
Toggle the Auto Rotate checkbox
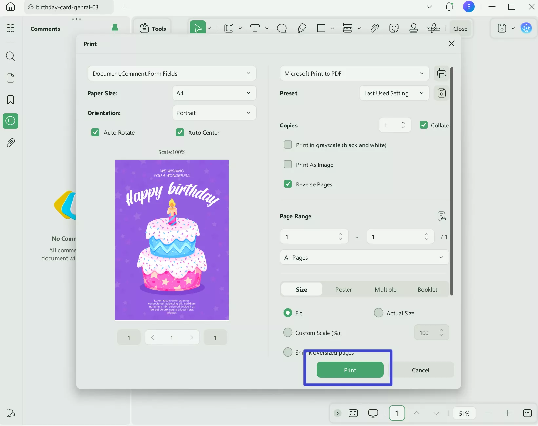[95, 132]
